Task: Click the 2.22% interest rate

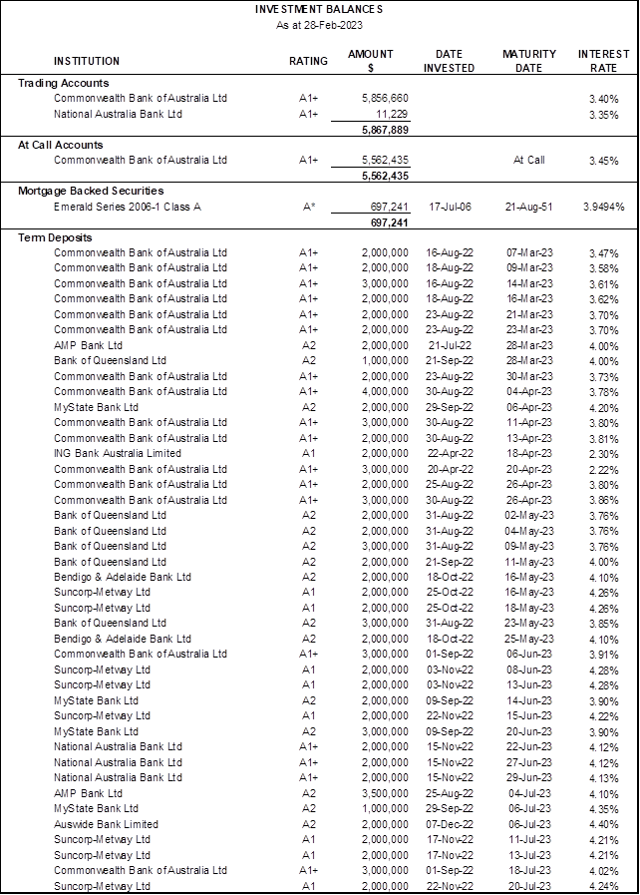Action: pyautogui.click(x=604, y=471)
